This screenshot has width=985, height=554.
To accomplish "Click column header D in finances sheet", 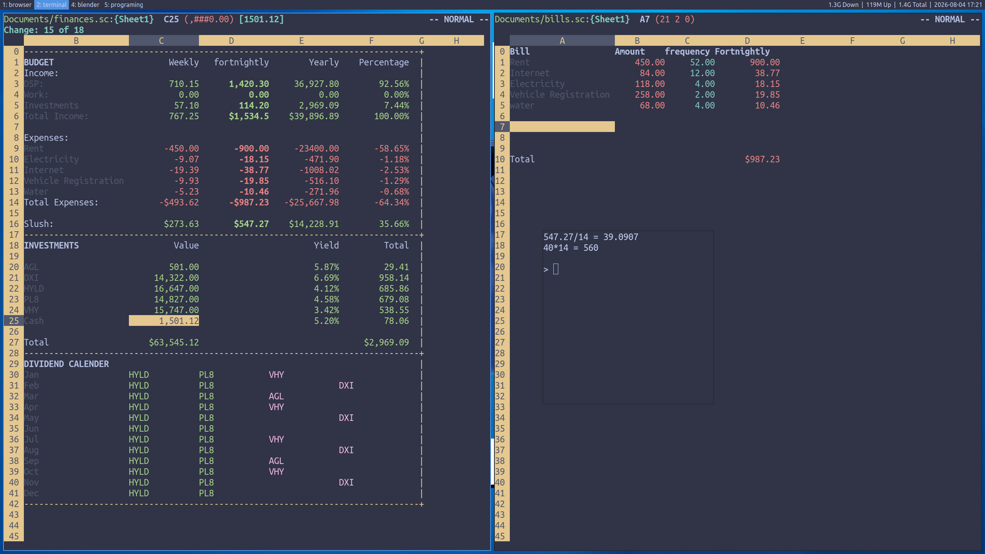I will (231, 41).
